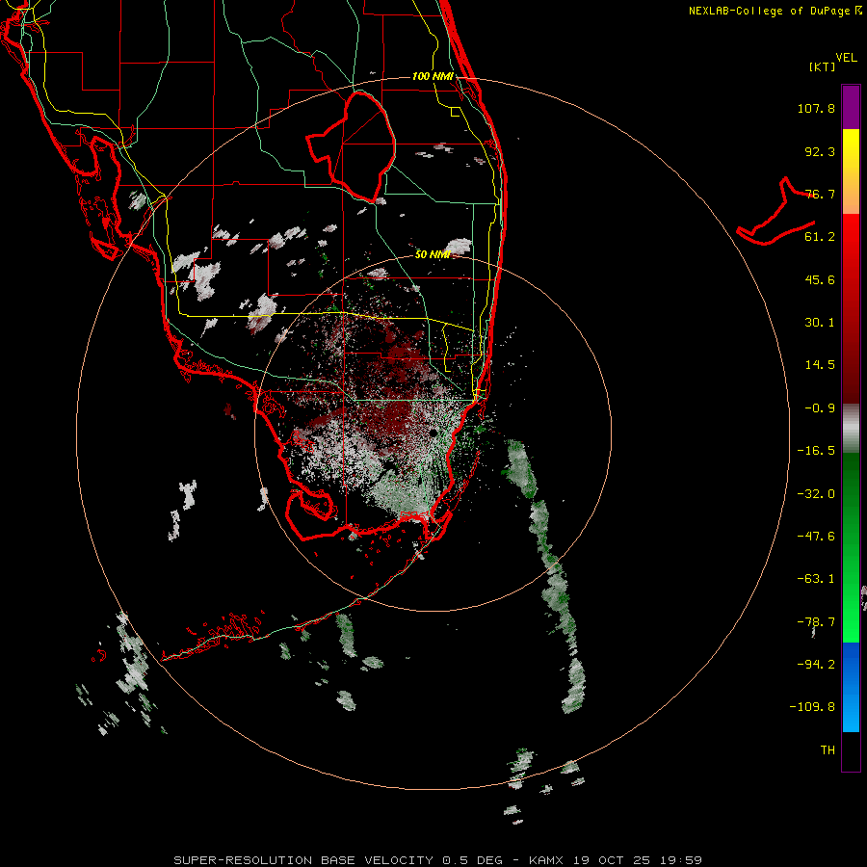
Task: Click the -16.5 value on the velocity scale
Action: [816, 451]
